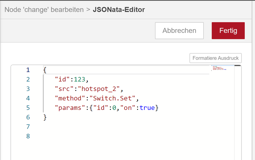This screenshot has width=255, height=160.
Task: Click the Abbrechen button
Action: point(179,31)
